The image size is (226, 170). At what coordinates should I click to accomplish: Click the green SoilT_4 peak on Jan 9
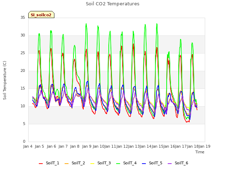pos(86,24)
